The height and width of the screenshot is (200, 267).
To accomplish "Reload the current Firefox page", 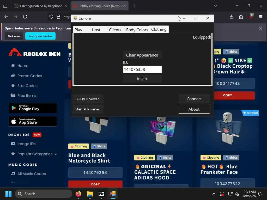I will [x=25, y=17].
